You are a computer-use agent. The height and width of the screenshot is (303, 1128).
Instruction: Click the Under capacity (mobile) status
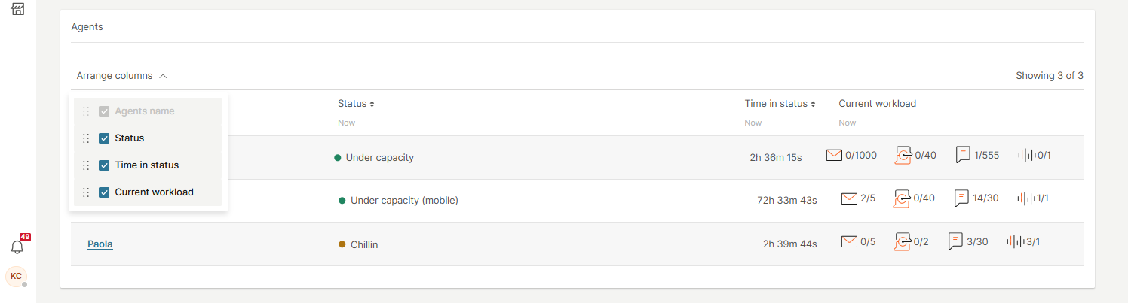pyautogui.click(x=404, y=201)
